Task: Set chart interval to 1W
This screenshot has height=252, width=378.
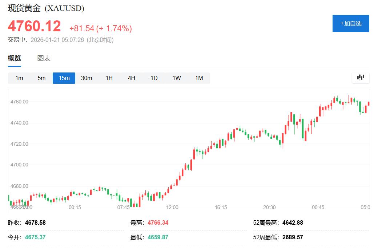Action: point(177,78)
